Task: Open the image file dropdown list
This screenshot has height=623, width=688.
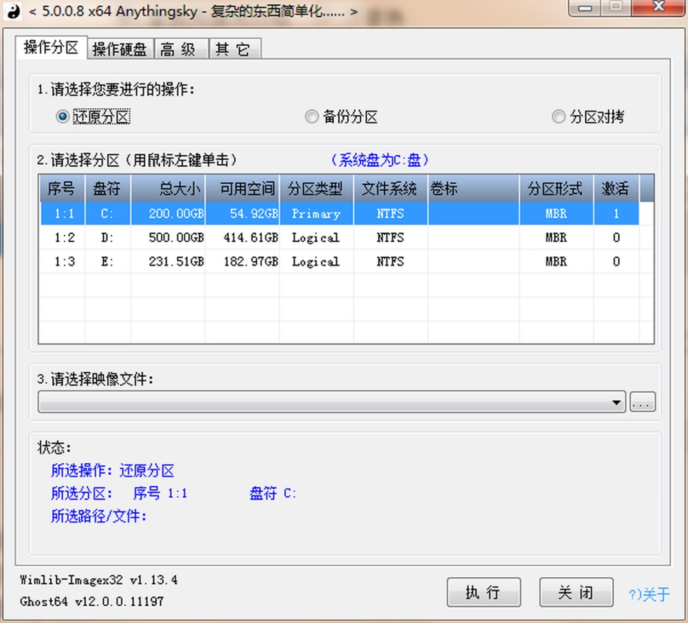Action: (x=615, y=402)
